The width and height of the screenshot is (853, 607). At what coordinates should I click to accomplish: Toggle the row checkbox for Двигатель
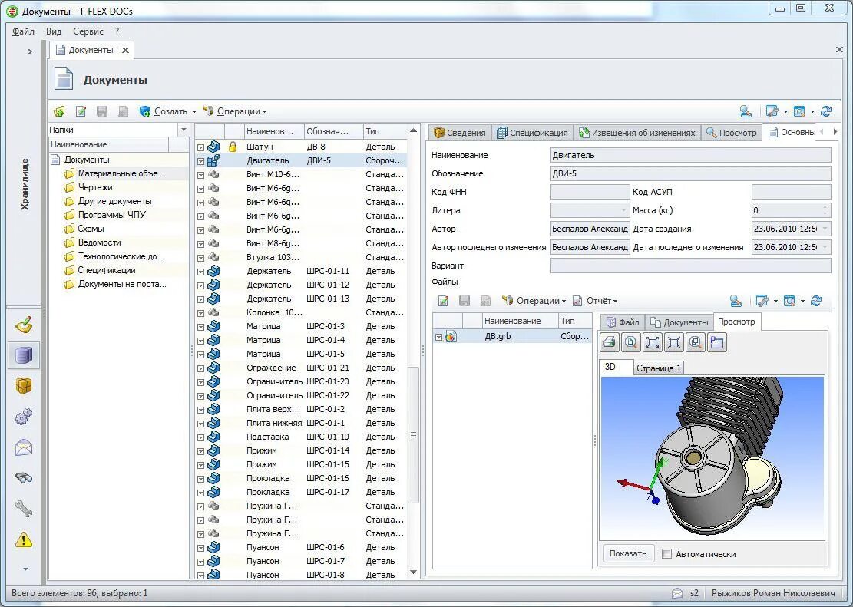pyautogui.click(x=200, y=162)
